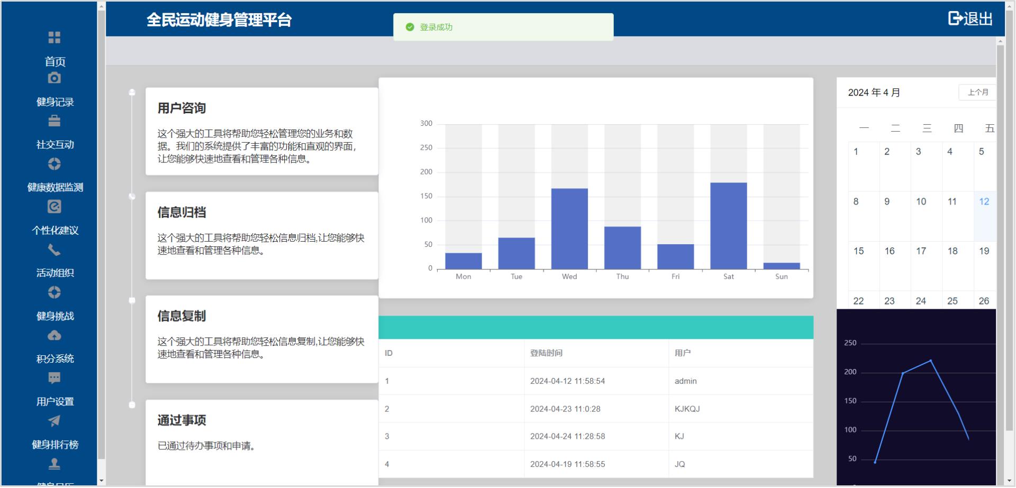Log out using the 退出 button
Image resolution: width=1016 pixels, height=488 pixels.
[970, 19]
